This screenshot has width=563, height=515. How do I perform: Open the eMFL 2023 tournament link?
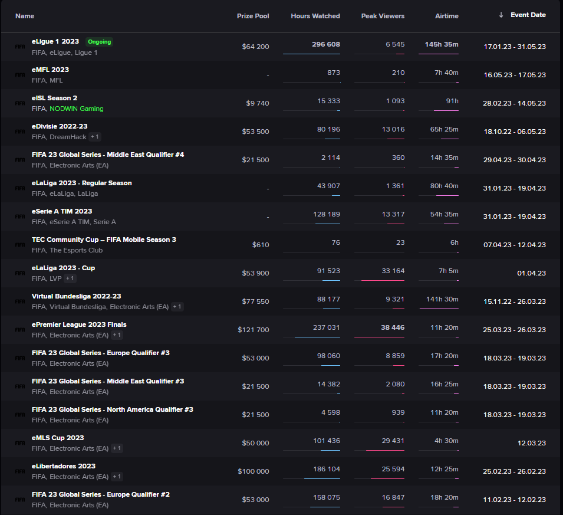pos(50,70)
